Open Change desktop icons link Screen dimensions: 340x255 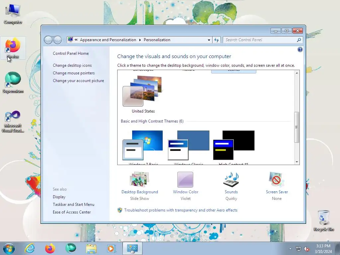coord(72,65)
